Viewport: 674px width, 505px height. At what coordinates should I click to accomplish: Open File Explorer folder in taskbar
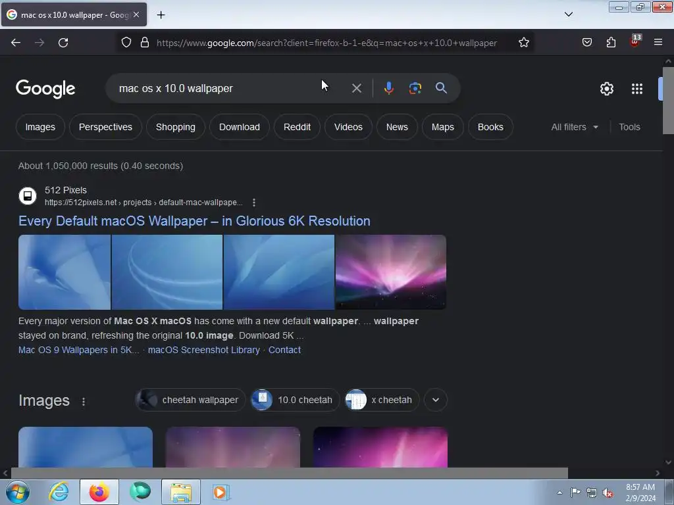tap(181, 492)
